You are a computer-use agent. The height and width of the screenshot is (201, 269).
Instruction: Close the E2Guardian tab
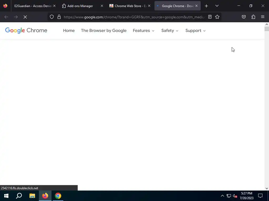[x=54, y=6]
